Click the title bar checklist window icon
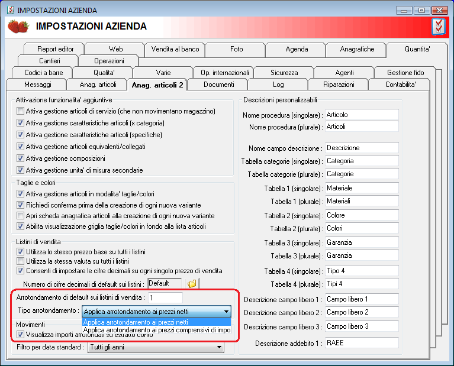This screenshot has height=366, width=454. 10,10
